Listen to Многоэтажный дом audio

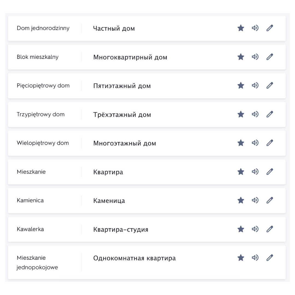255,143
